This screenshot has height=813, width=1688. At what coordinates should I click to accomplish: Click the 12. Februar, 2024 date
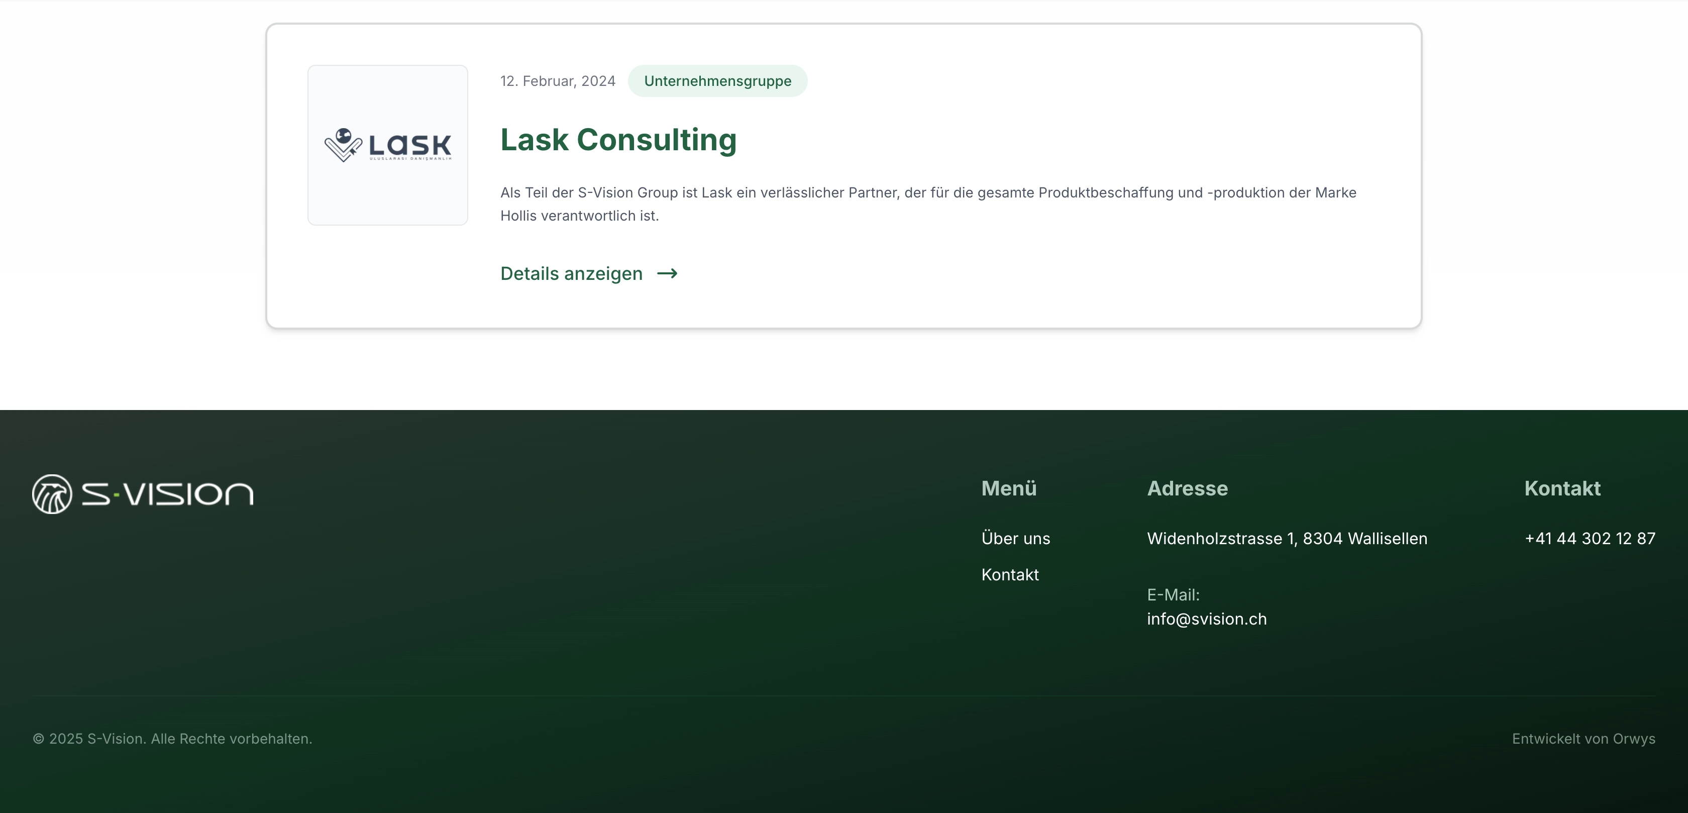point(558,80)
